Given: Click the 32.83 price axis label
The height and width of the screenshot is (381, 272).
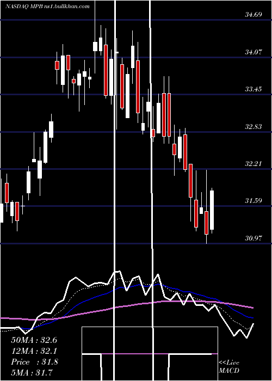Looking at the screenshot, I should (x=254, y=127).
